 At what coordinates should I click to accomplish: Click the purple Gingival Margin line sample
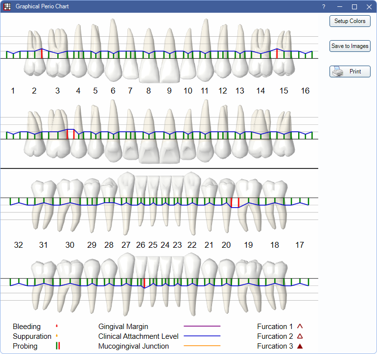click(x=202, y=326)
